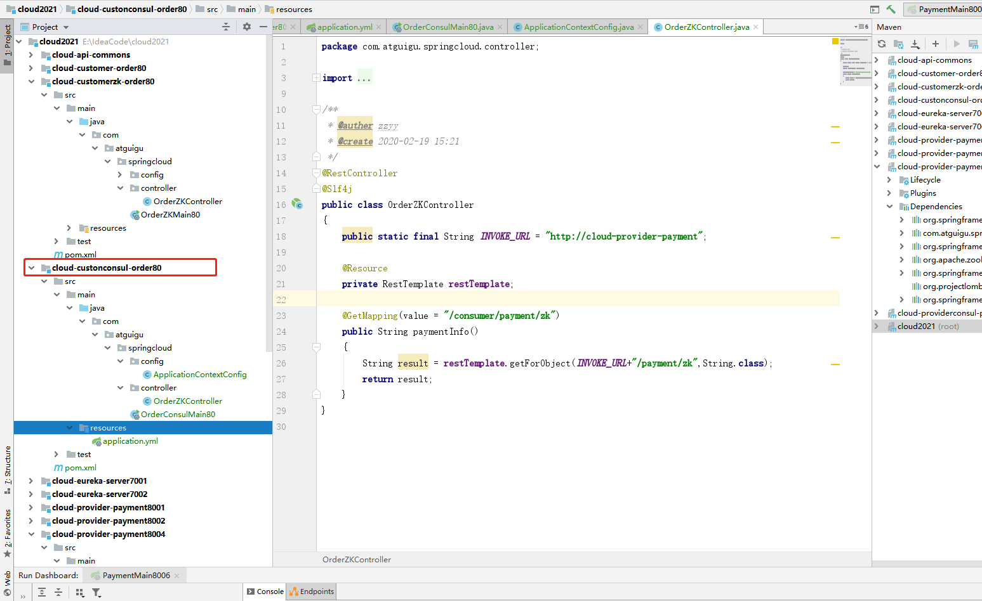The image size is (982, 601).
Task: Click Execute Maven Goal icon
Action: coord(973,44)
